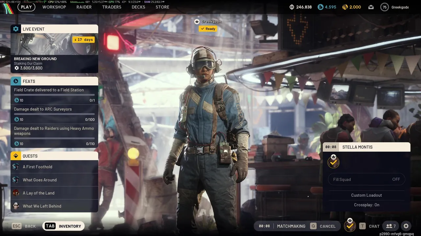Click the Stella Montis map header
The image size is (421, 236).
[x=366, y=147]
